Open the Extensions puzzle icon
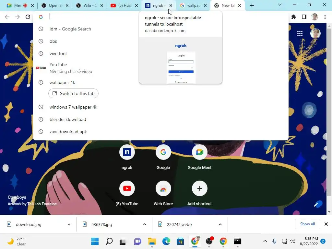 coord(294,17)
